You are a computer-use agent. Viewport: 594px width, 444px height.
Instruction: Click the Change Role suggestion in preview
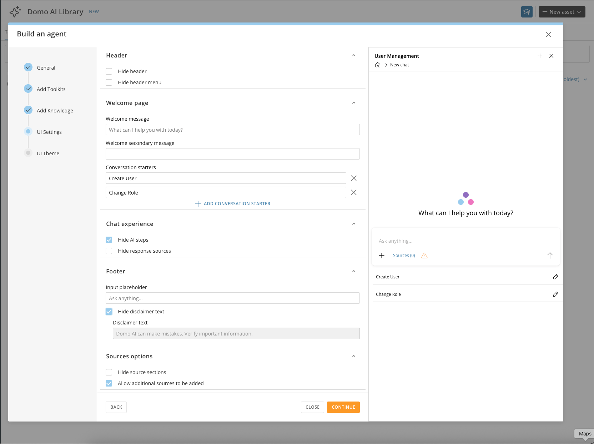[x=388, y=294]
